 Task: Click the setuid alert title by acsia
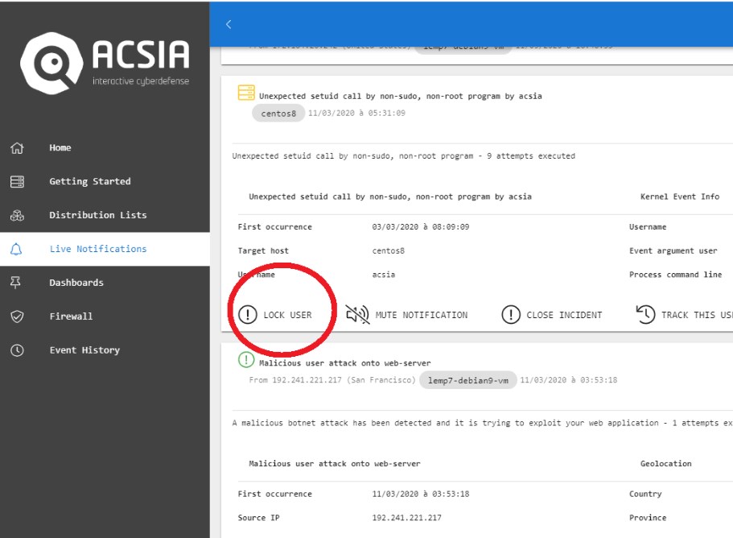(x=401, y=96)
